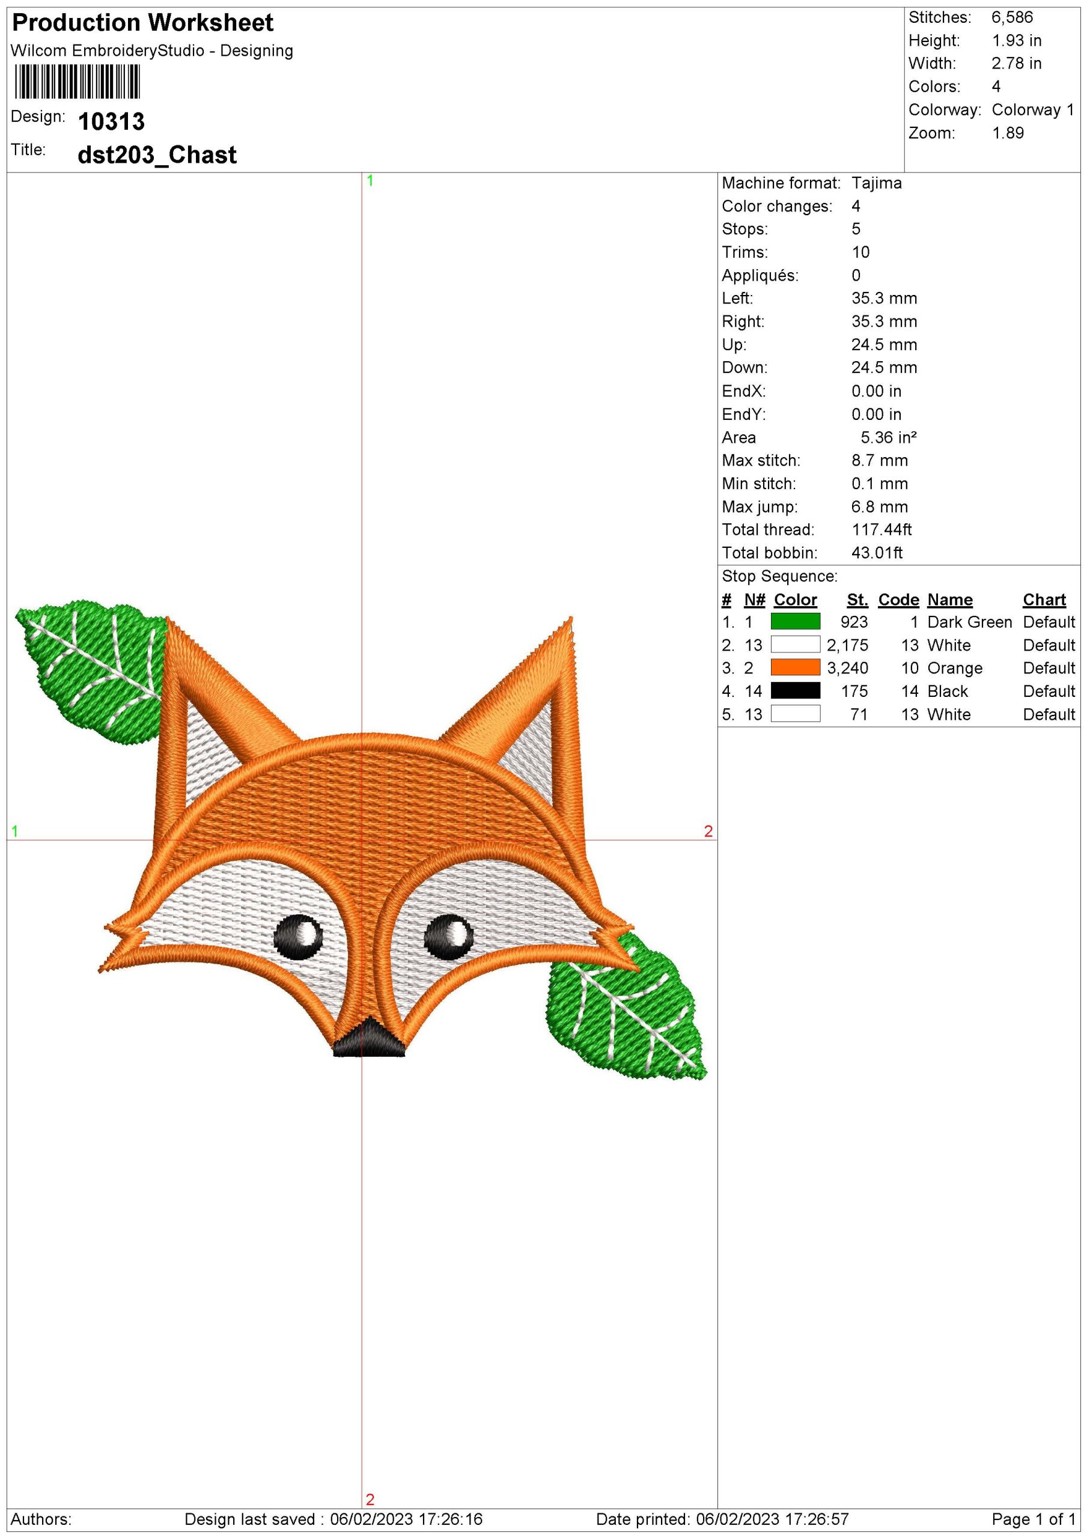
Task: Click the 'Stop Sequence:' label
Action: [x=779, y=576]
